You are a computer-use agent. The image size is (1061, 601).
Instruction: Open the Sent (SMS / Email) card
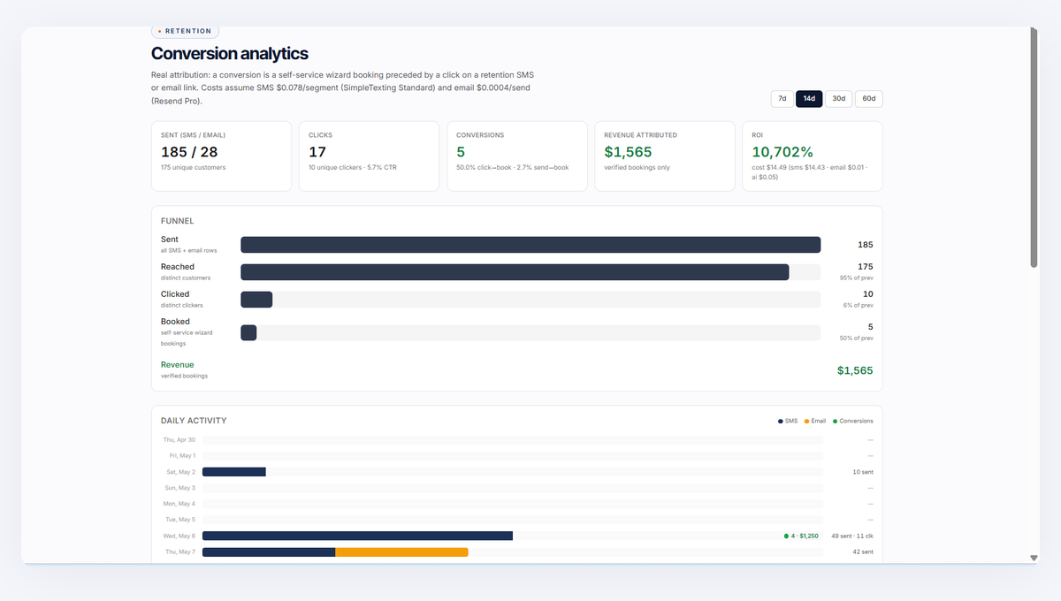pos(221,156)
